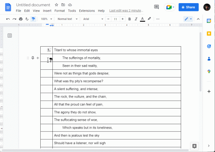Open the Arial font dropdown

tap(93, 19)
